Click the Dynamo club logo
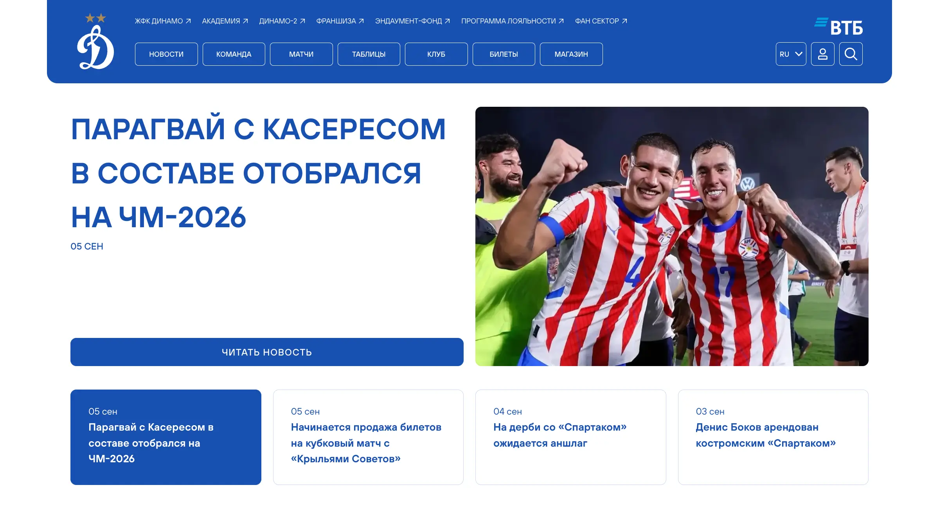The width and height of the screenshot is (939, 528). point(95,42)
